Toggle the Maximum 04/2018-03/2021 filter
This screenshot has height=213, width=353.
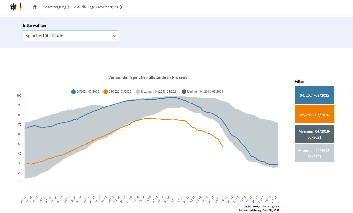(x=314, y=153)
